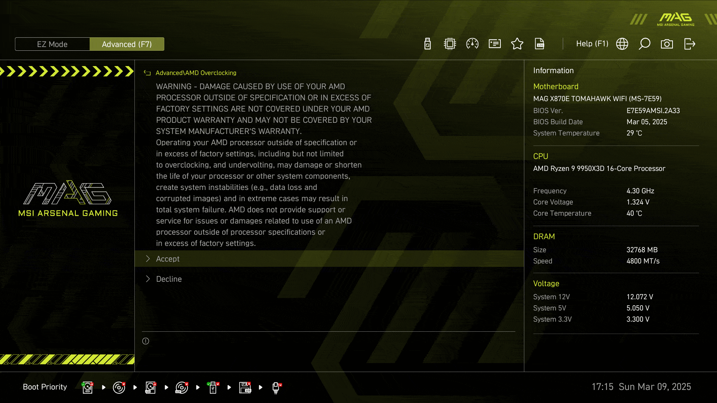
Task: Click the DRAM section heading
Action: (x=544, y=237)
